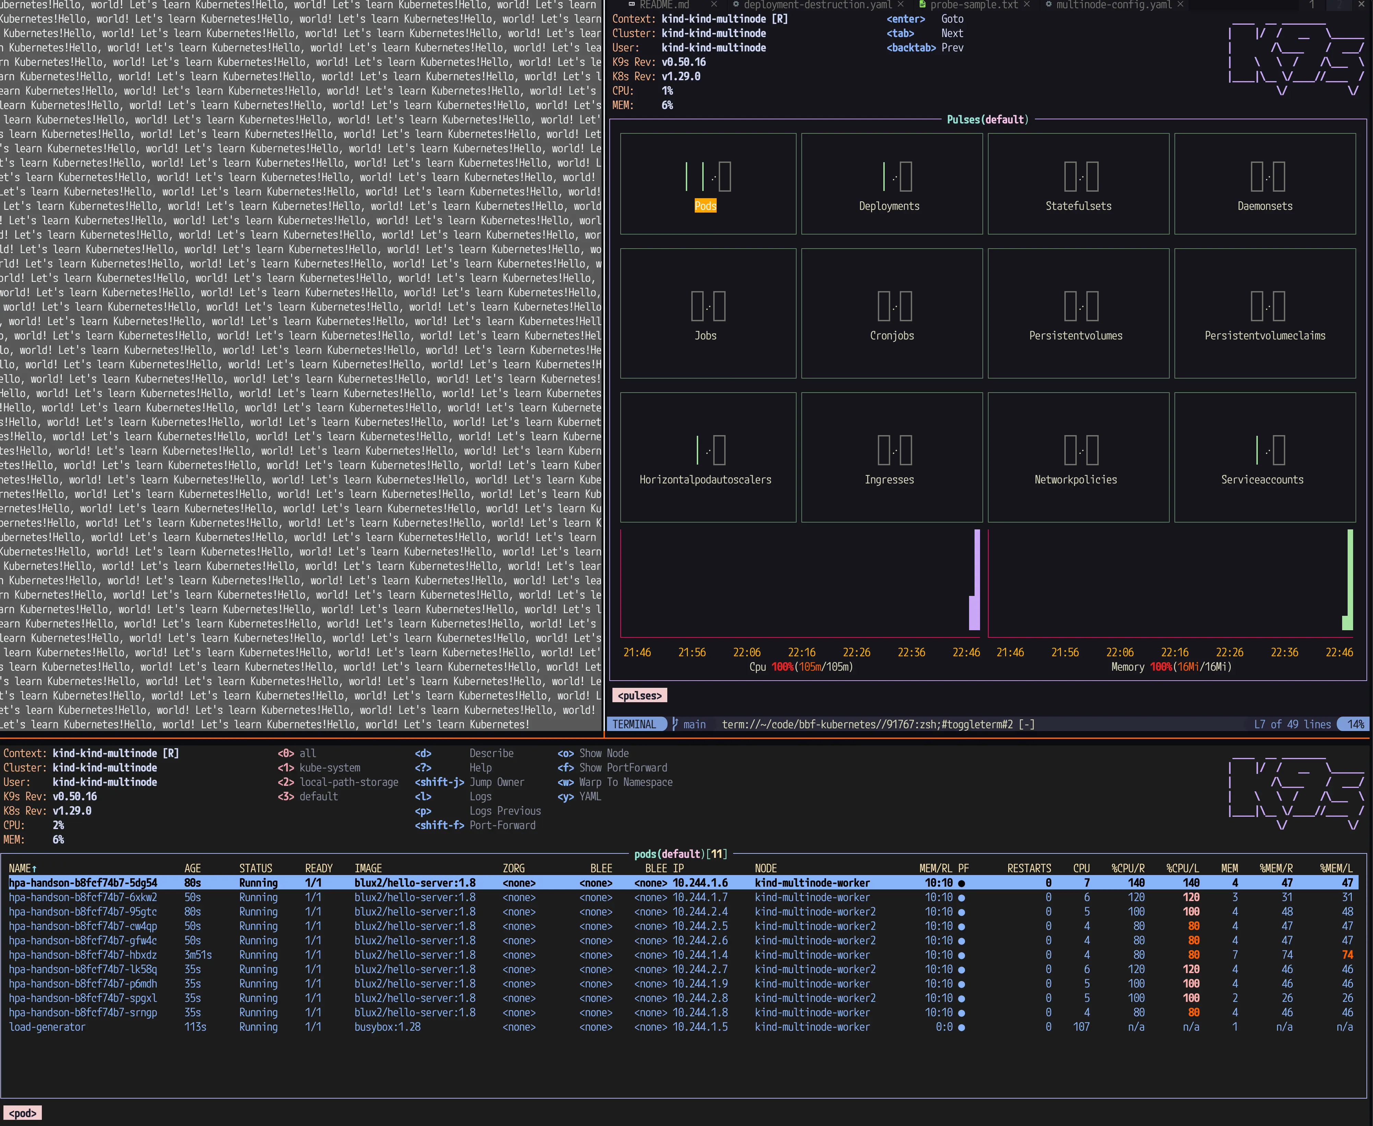Click the git branch main icon
This screenshot has width=1373, height=1126.
pyautogui.click(x=675, y=724)
